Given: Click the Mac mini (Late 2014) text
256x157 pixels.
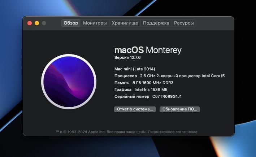Looking at the screenshot, I should click(135, 69).
